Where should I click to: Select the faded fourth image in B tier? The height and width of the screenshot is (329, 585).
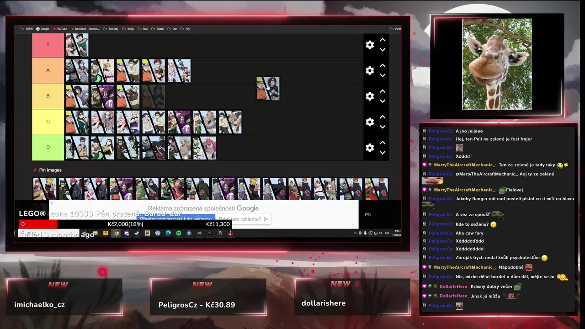tap(153, 96)
